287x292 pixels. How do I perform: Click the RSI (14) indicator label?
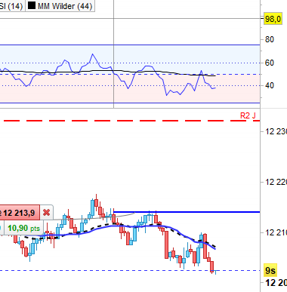[11, 6]
